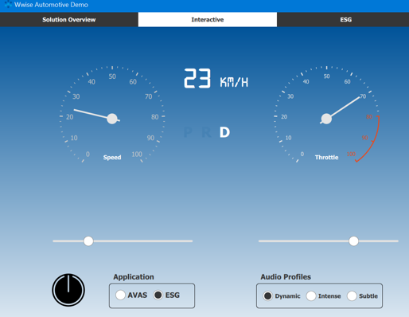The width and height of the screenshot is (409, 317).
Task: Click the Application group heading
Action: click(x=134, y=277)
